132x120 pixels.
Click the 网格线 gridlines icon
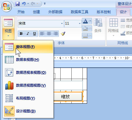(x=113, y=23)
